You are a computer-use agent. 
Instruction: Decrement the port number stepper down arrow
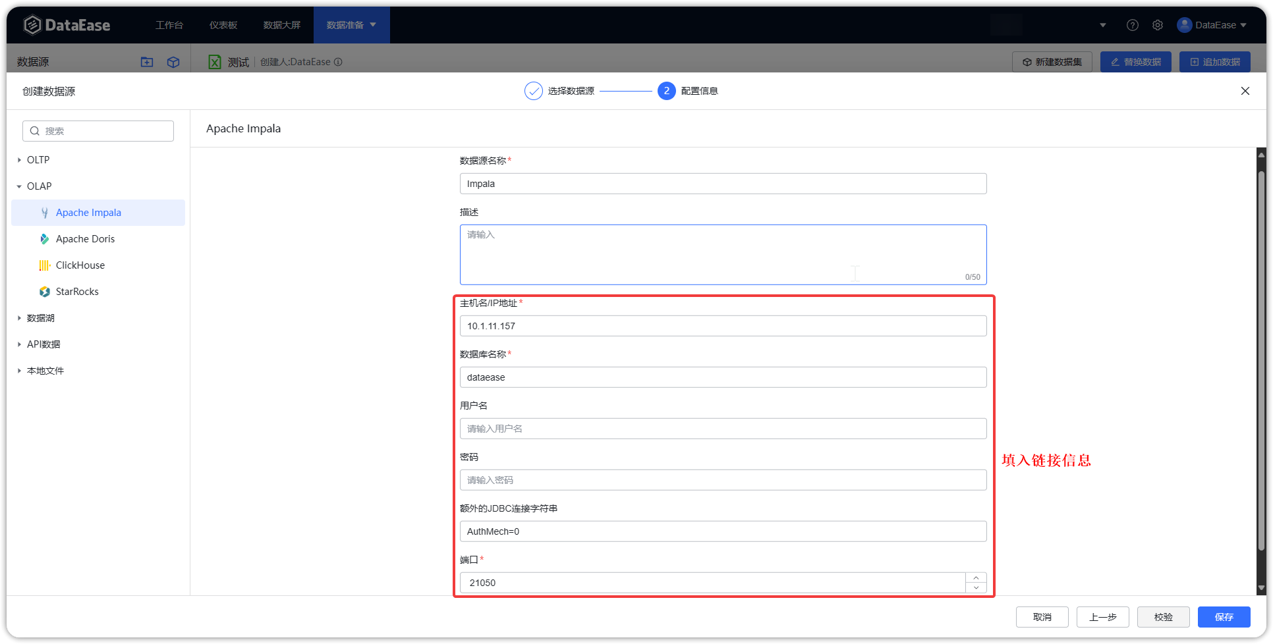click(x=976, y=587)
